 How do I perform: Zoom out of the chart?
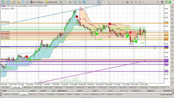(x=79, y=2)
